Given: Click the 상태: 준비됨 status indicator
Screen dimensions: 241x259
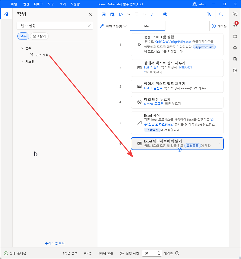Looking at the screenshot, I should pyautogui.click(x=15, y=253).
